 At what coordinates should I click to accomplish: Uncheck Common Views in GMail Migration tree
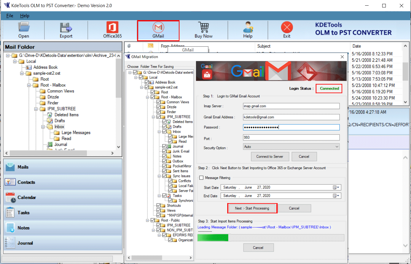click(x=159, y=102)
